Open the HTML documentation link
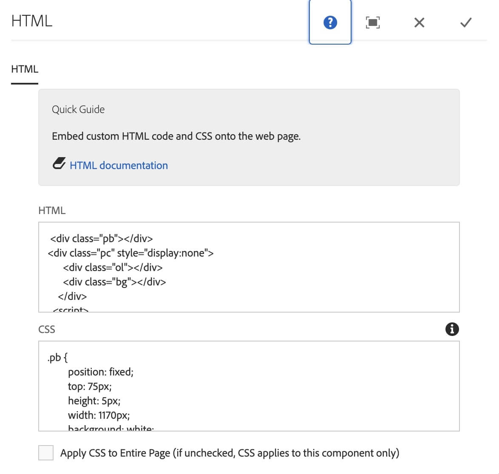 (x=119, y=165)
